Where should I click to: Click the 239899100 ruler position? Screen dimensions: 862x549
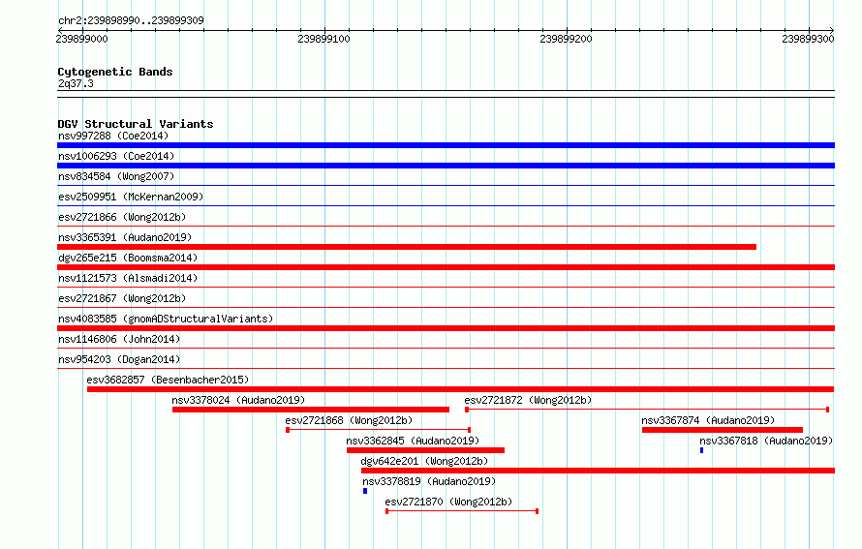click(x=323, y=39)
